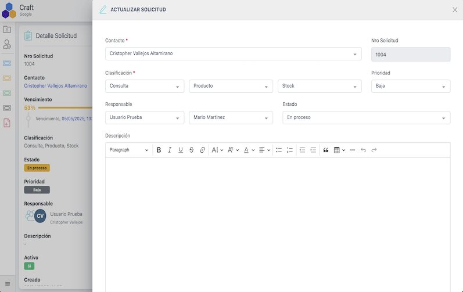Click the group users icon beside avatar
This screenshot has width=463, height=292.
[x=30, y=215]
